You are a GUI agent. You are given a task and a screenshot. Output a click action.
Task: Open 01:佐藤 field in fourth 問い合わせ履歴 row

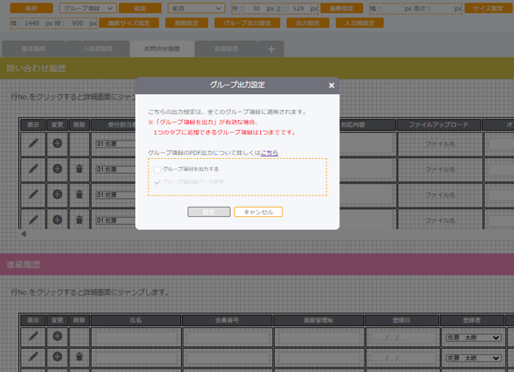116,220
